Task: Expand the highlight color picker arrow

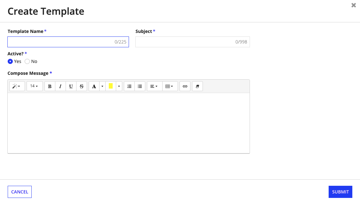Action: (x=119, y=86)
